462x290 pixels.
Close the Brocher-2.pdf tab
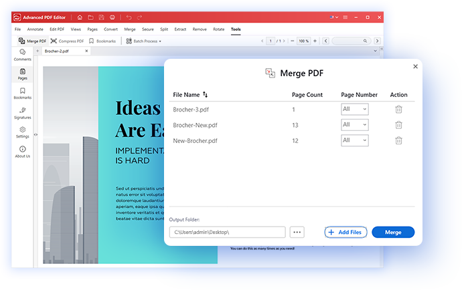[86, 51]
